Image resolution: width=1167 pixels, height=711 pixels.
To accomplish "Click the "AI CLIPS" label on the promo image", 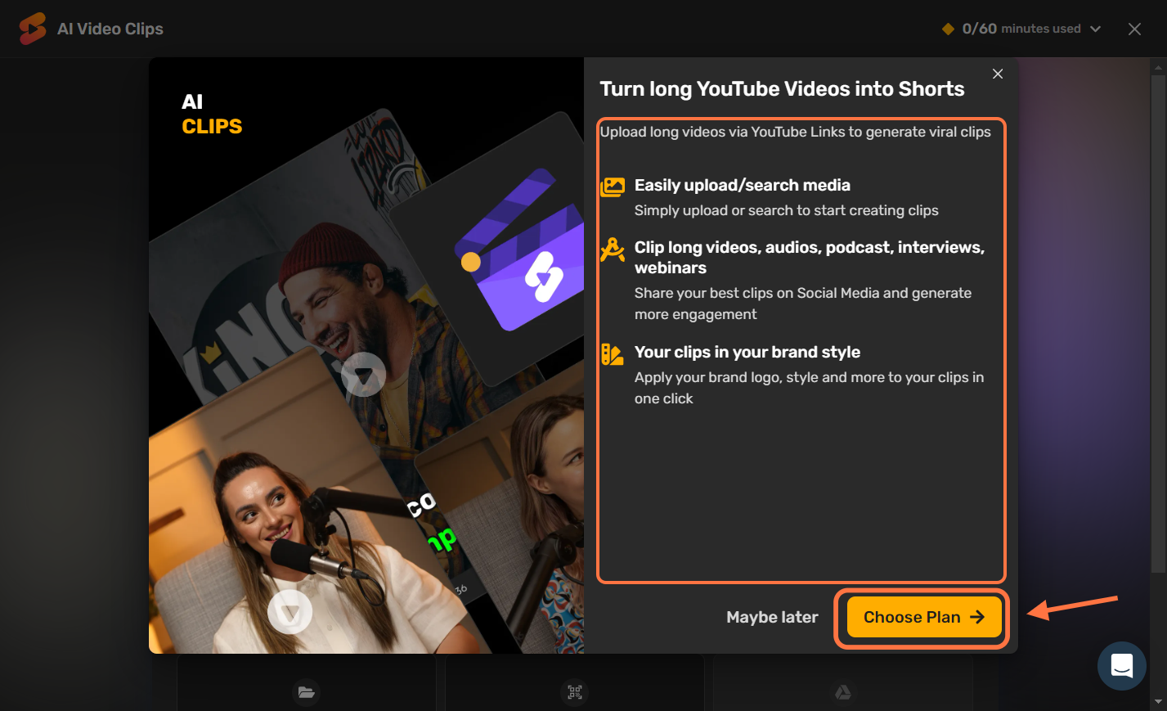I will point(212,114).
